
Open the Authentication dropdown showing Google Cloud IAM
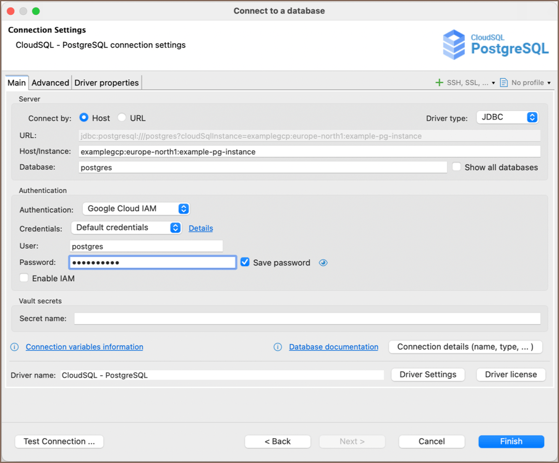(x=184, y=209)
